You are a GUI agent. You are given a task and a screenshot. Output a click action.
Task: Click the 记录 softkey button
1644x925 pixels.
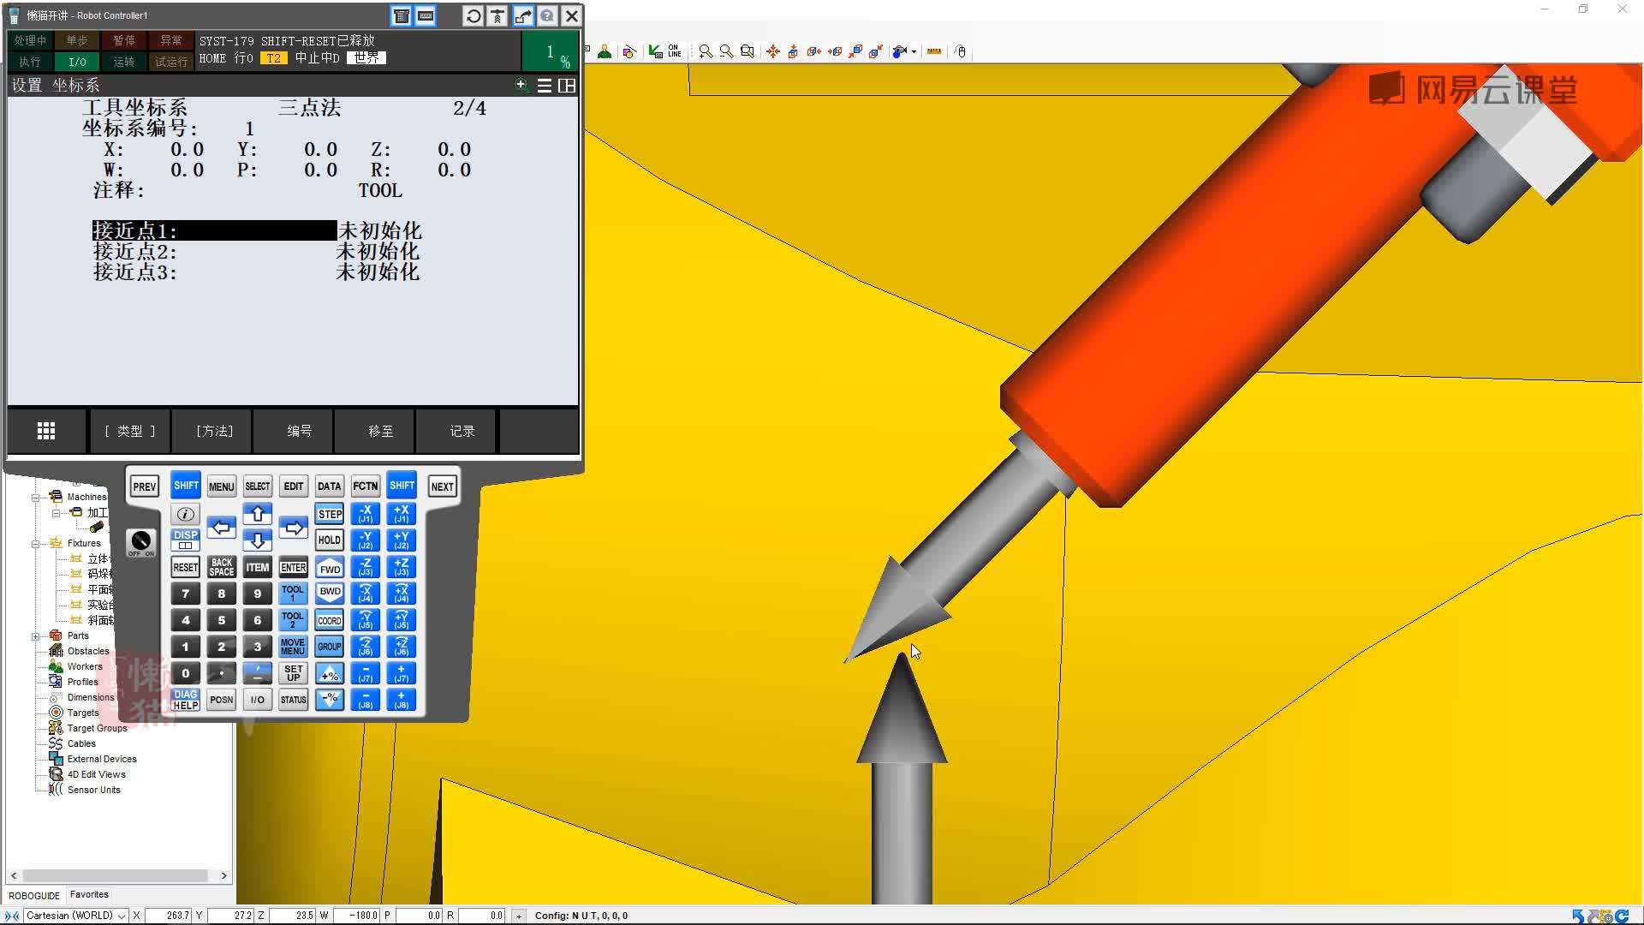click(462, 431)
